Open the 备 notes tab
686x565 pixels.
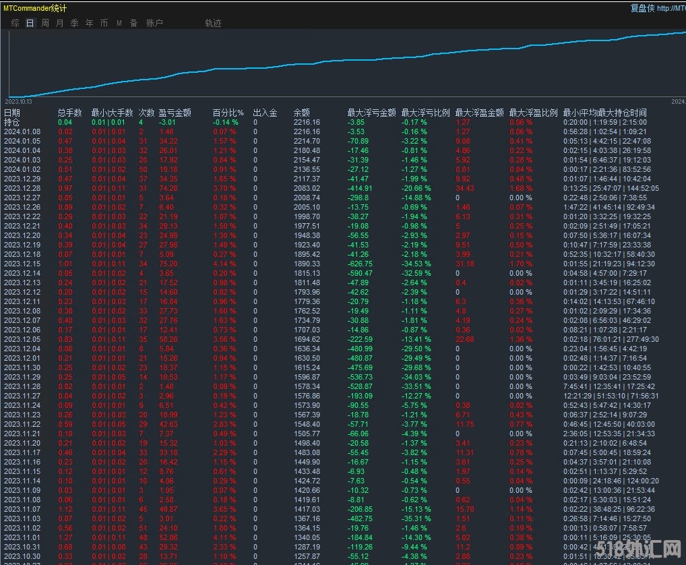[x=133, y=23]
